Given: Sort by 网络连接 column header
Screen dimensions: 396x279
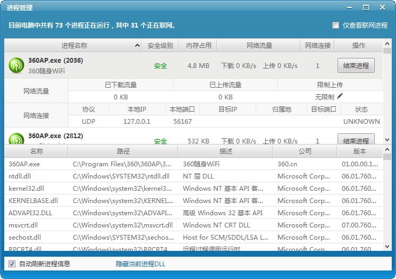Looking at the screenshot, I should tap(317, 46).
